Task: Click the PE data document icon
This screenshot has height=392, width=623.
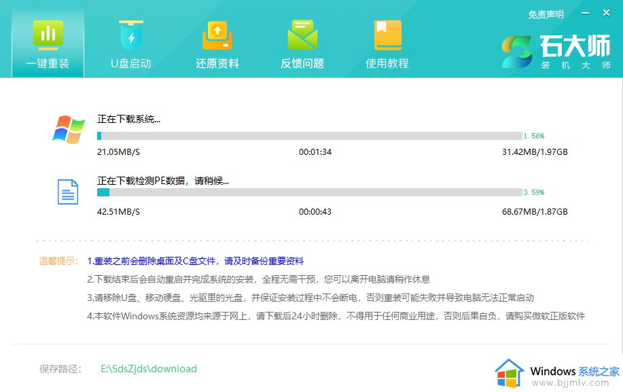Action: click(x=68, y=192)
